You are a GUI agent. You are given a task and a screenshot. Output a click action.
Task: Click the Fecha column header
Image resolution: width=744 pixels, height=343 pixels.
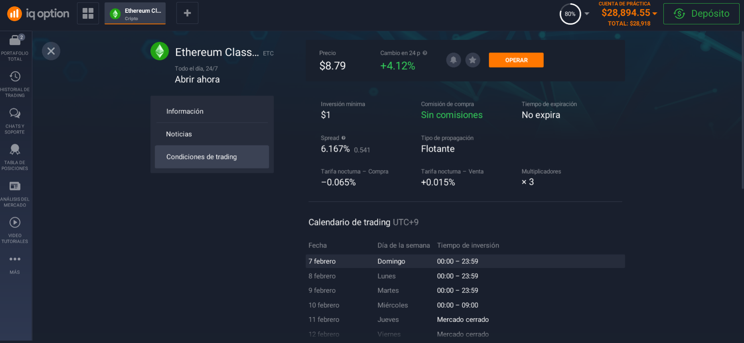(x=318, y=245)
